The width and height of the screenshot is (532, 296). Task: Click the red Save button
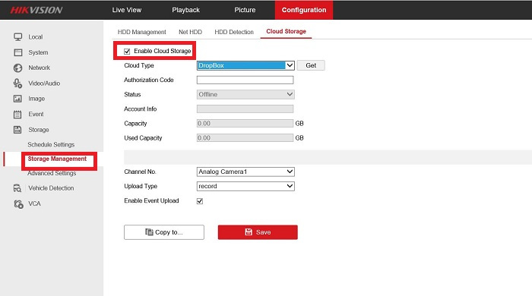click(x=258, y=232)
